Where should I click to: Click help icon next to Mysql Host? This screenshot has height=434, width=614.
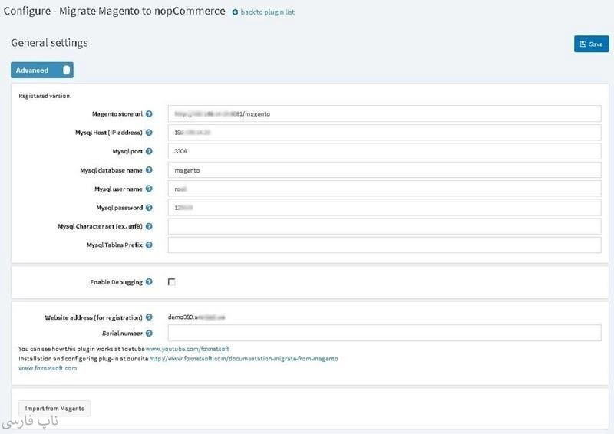pos(149,133)
